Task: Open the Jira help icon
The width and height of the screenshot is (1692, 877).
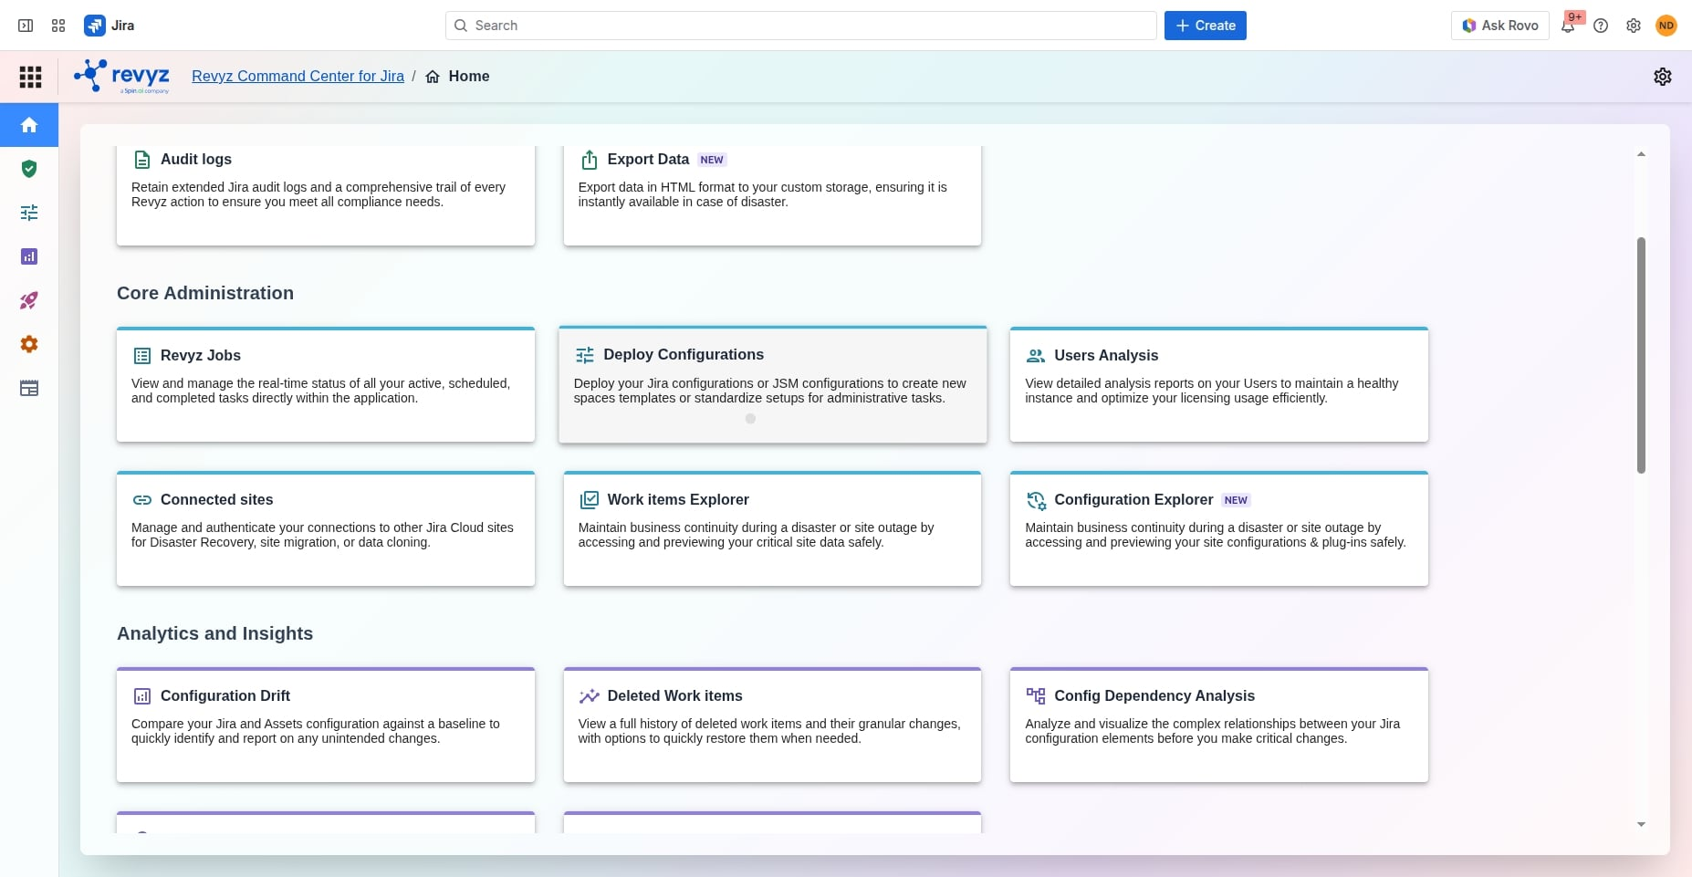Action: (1601, 26)
